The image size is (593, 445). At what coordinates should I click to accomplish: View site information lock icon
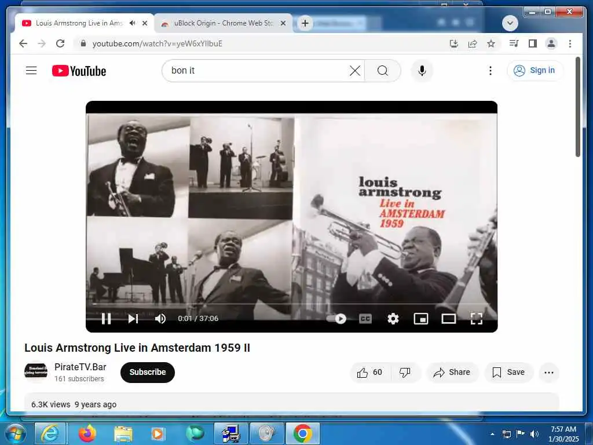pos(83,43)
